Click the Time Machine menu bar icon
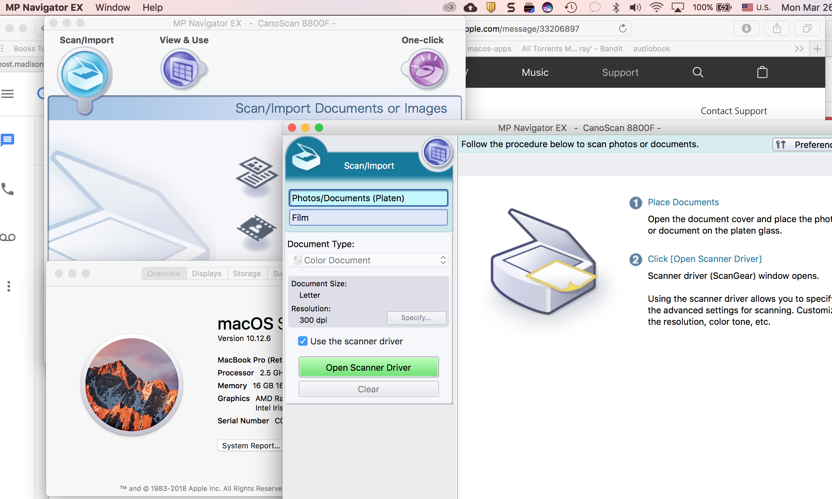 pos(571,7)
